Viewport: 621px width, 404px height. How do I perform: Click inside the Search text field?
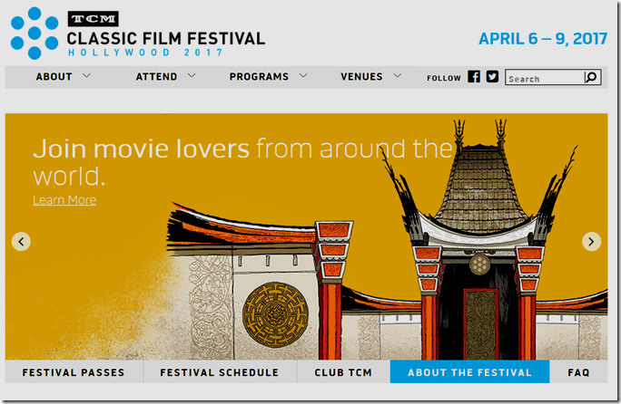click(543, 79)
